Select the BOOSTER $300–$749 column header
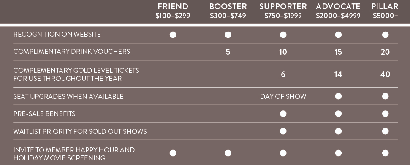The width and height of the screenshot is (410, 165). point(228,11)
